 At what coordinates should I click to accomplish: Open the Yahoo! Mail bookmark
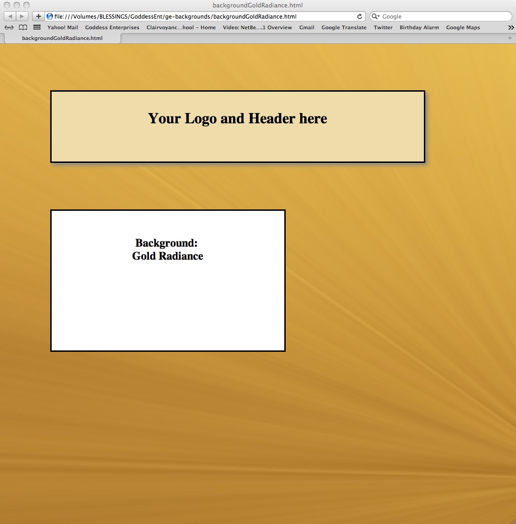pyautogui.click(x=62, y=27)
